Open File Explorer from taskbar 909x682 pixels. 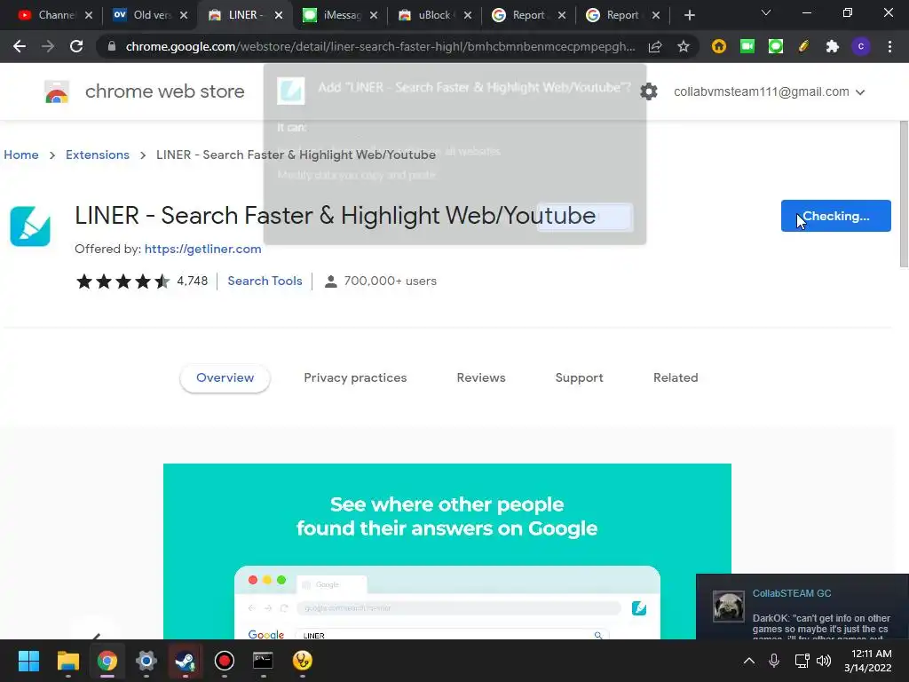click(x=67, y=661)
